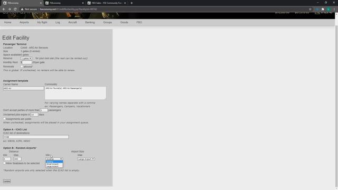Open the Chrome three-dot menu
The width and height of the screenshot is (338, 190).
[334, 9]
